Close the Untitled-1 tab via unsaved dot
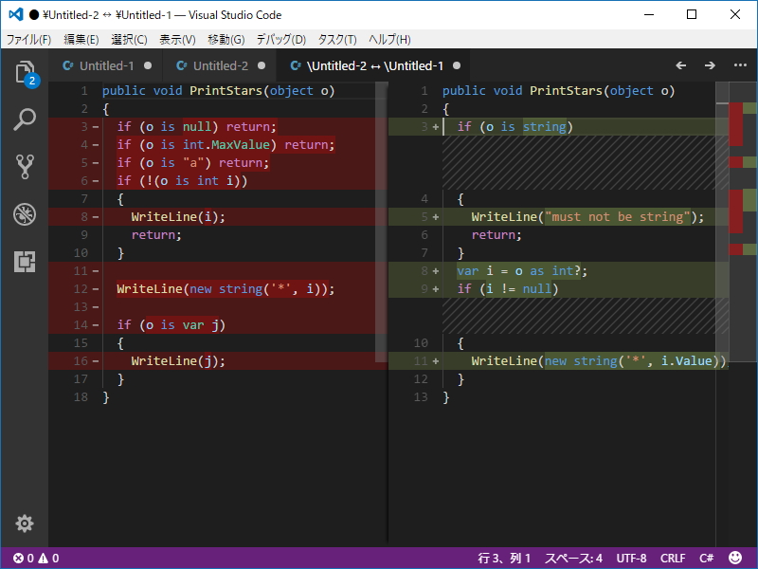This screenshot has height=569, width=758. click(x=148, y=65)
